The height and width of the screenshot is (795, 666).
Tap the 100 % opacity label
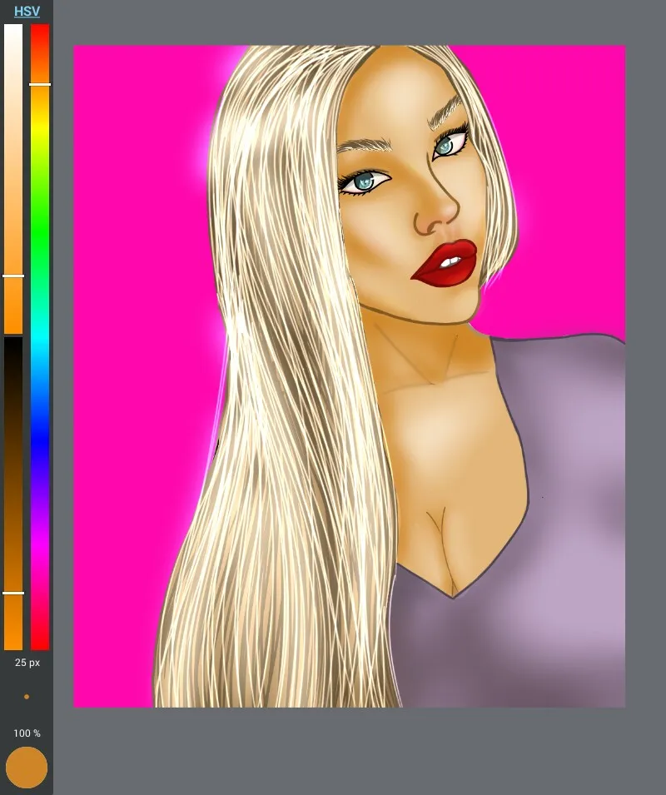[x=27, y=733]
